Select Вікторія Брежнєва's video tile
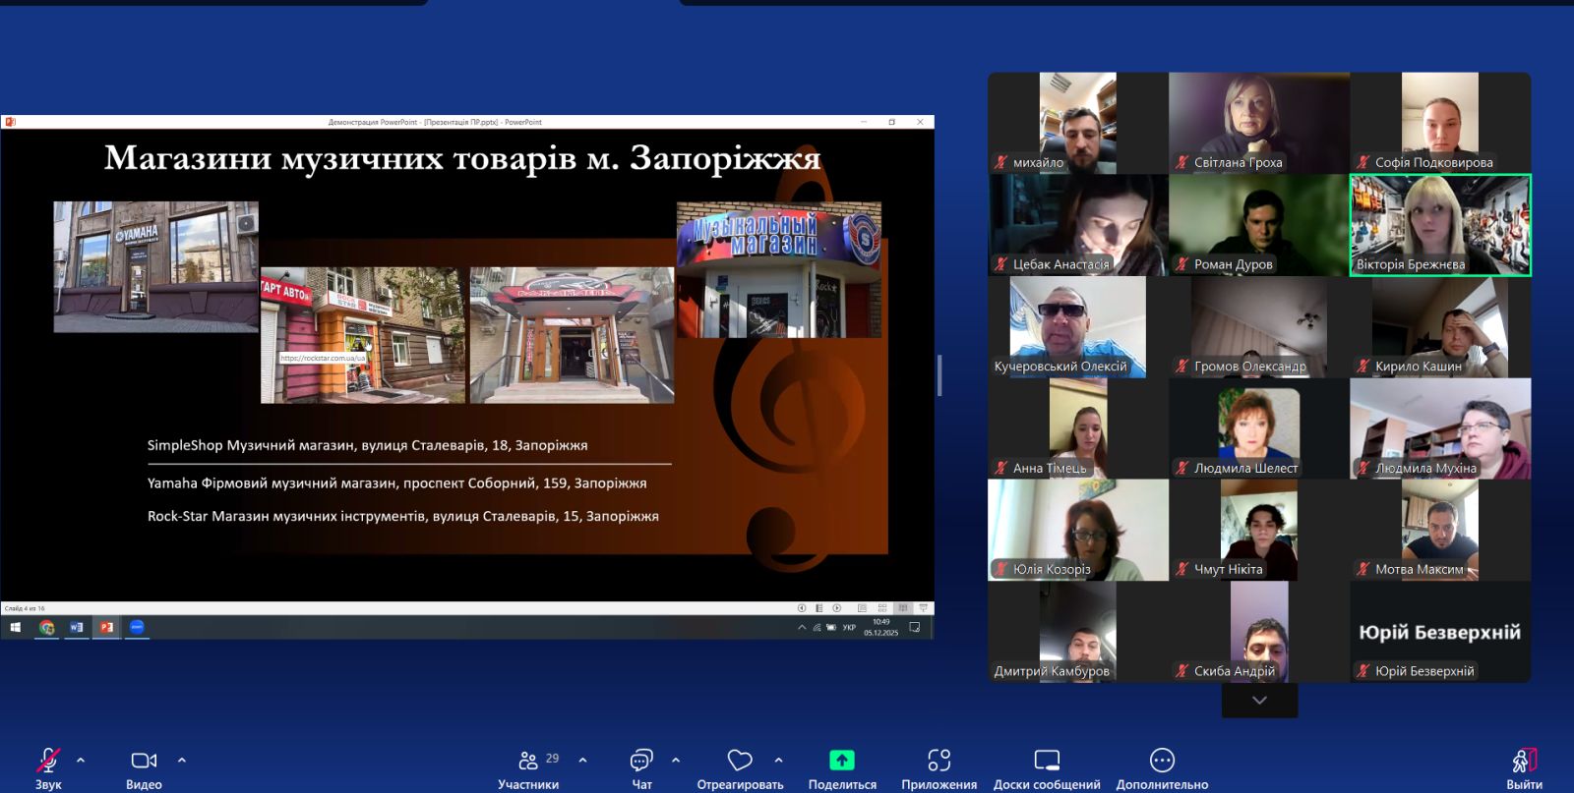1574x793 pixels. click(1440, 225)
